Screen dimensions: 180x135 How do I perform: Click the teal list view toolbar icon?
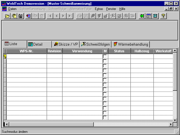[155, 16]
